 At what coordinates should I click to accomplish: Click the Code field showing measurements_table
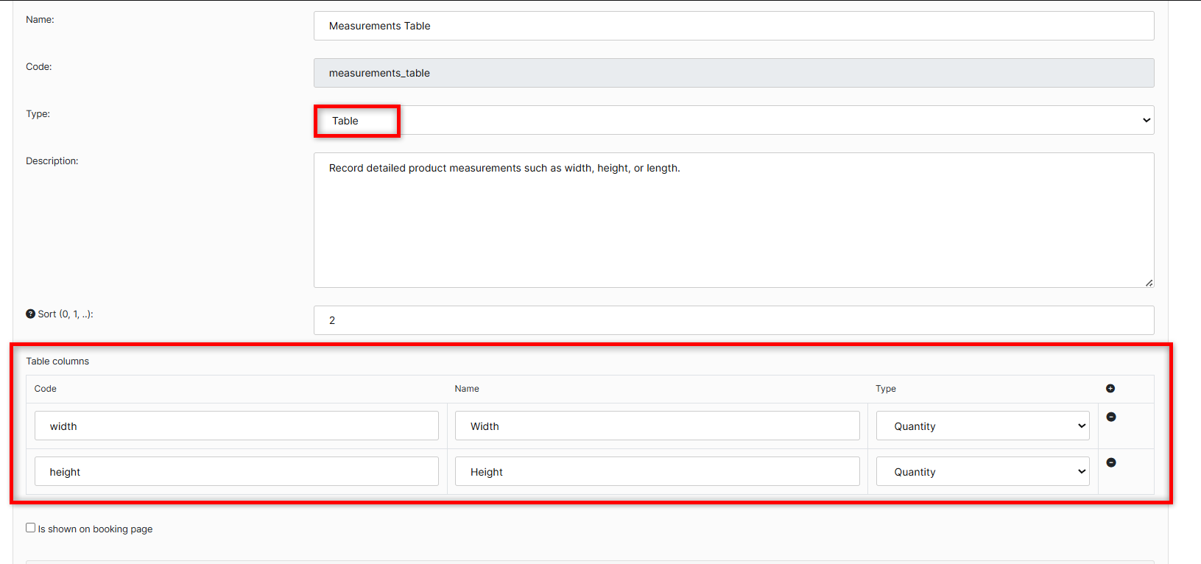point(733,73)
